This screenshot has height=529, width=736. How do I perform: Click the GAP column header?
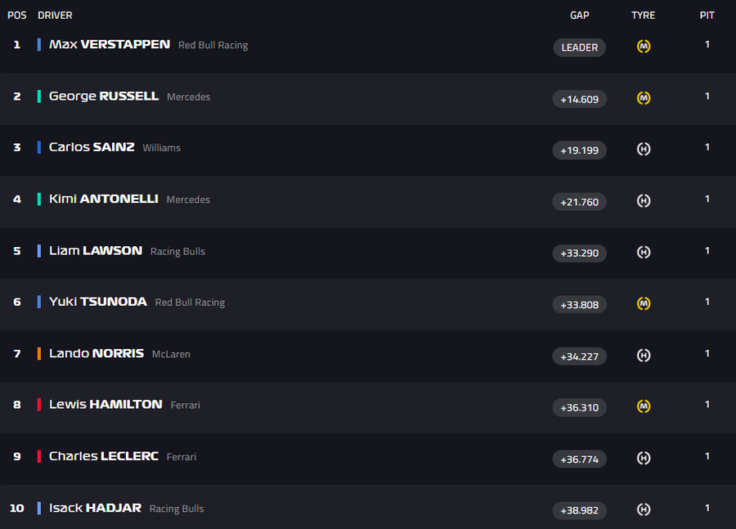coord(579,16)
